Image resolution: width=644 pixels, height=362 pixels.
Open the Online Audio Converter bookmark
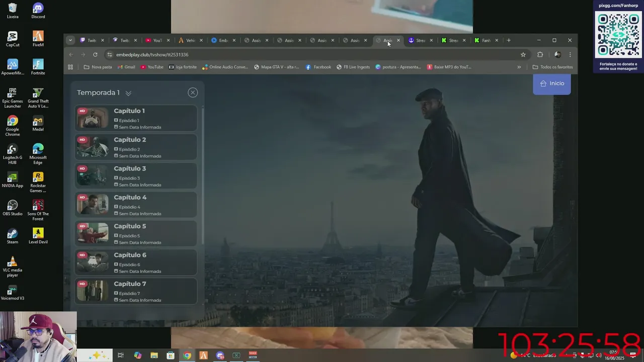tap(225, 67)
